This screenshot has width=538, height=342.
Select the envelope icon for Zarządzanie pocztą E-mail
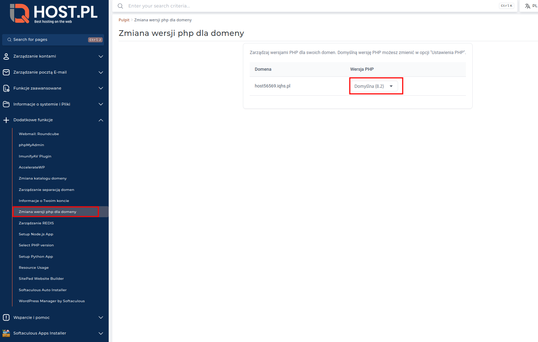[6, 72]
